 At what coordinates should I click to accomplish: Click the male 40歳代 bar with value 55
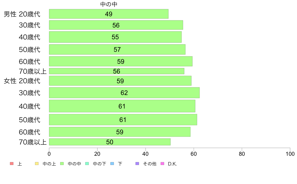115,37
